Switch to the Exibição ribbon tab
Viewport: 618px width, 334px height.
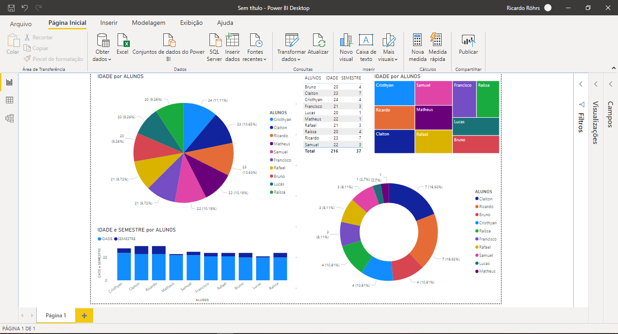click(x=191, y=23)
